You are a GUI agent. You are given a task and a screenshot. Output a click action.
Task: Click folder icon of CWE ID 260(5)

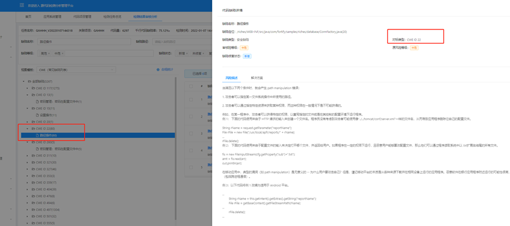(33, 142)
